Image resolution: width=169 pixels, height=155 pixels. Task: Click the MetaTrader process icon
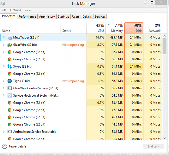tap(9, 38)
